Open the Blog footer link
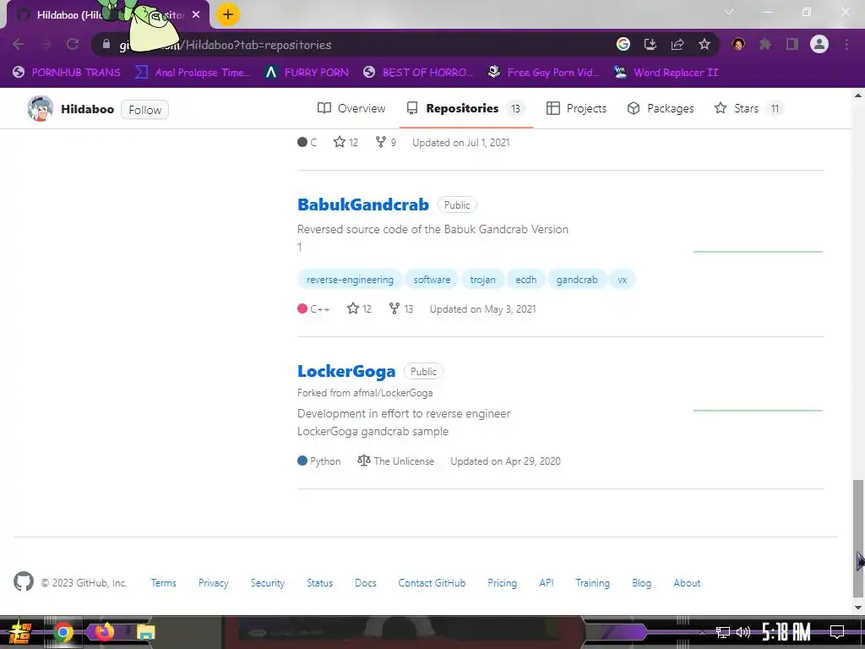Screen dimensions: 865x649 coord(642,583)
